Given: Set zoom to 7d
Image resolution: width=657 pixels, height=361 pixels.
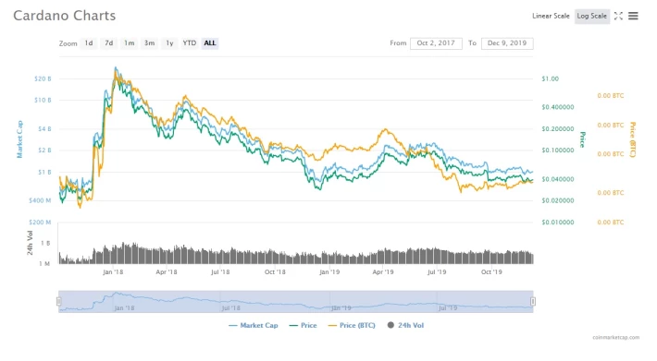Looking at the screenshot, I should click(x=109, y=43).
